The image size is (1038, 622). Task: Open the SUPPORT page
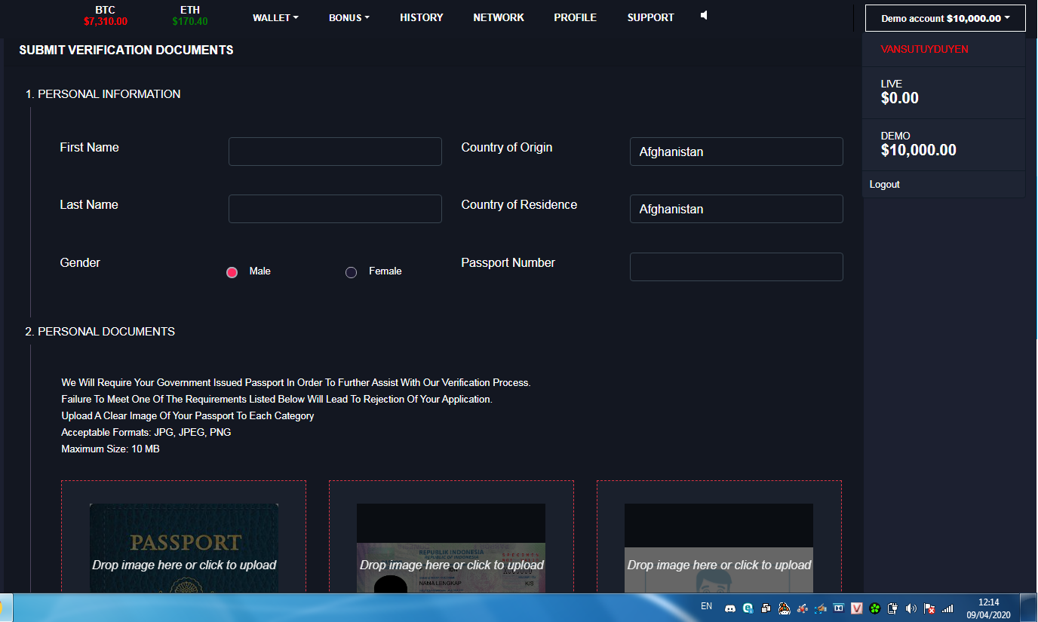tap(651, 17)
